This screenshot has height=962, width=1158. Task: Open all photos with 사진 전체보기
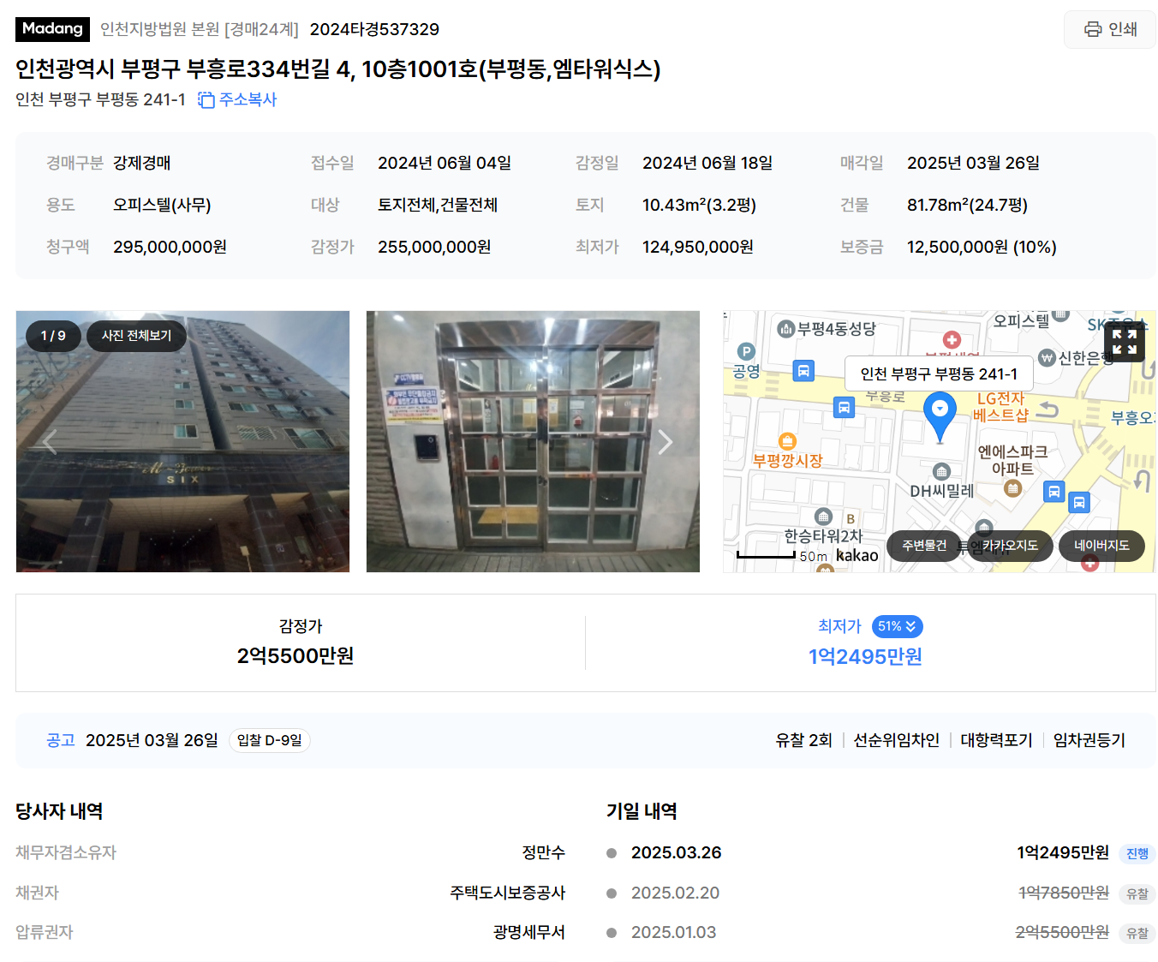[136, 336]
